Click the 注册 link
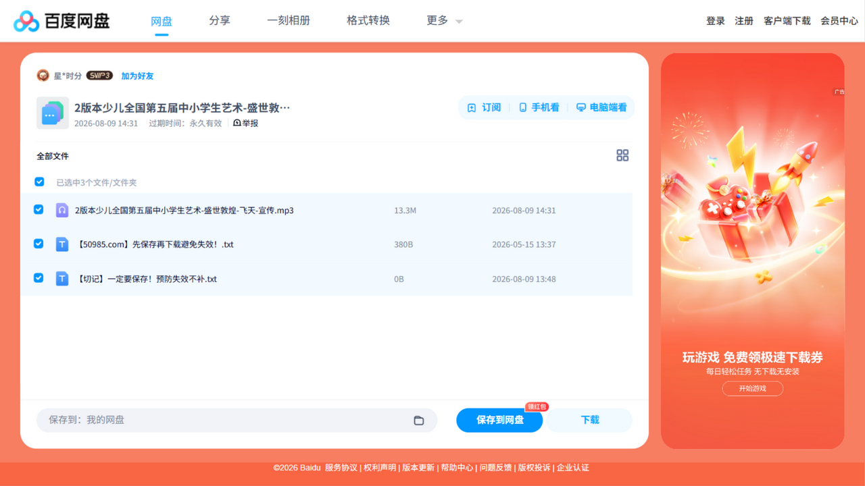The image size is (865, 486). click(744, 21)
